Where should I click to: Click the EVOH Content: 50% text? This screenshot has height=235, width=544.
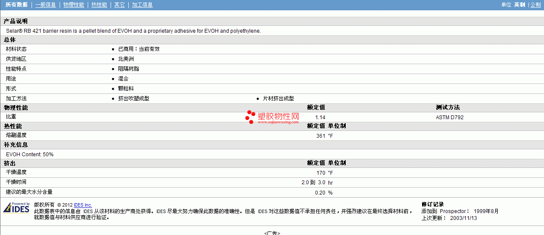point(30,154)
